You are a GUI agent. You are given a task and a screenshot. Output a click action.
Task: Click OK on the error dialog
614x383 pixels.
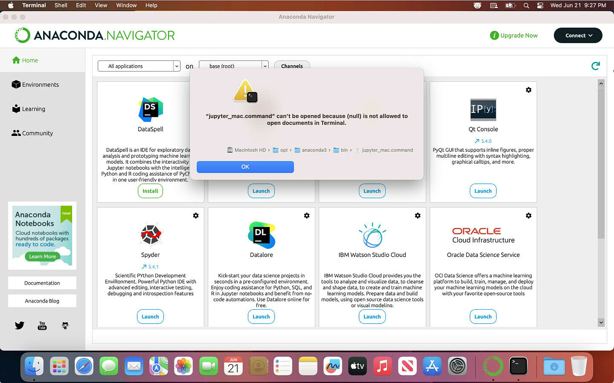coord(245,167)
